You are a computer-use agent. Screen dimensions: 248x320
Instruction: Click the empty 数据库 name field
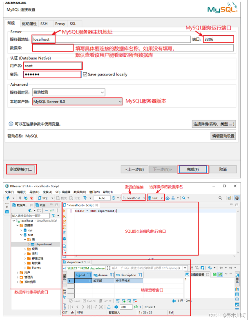pyautogui.click(x=133, y=48)
